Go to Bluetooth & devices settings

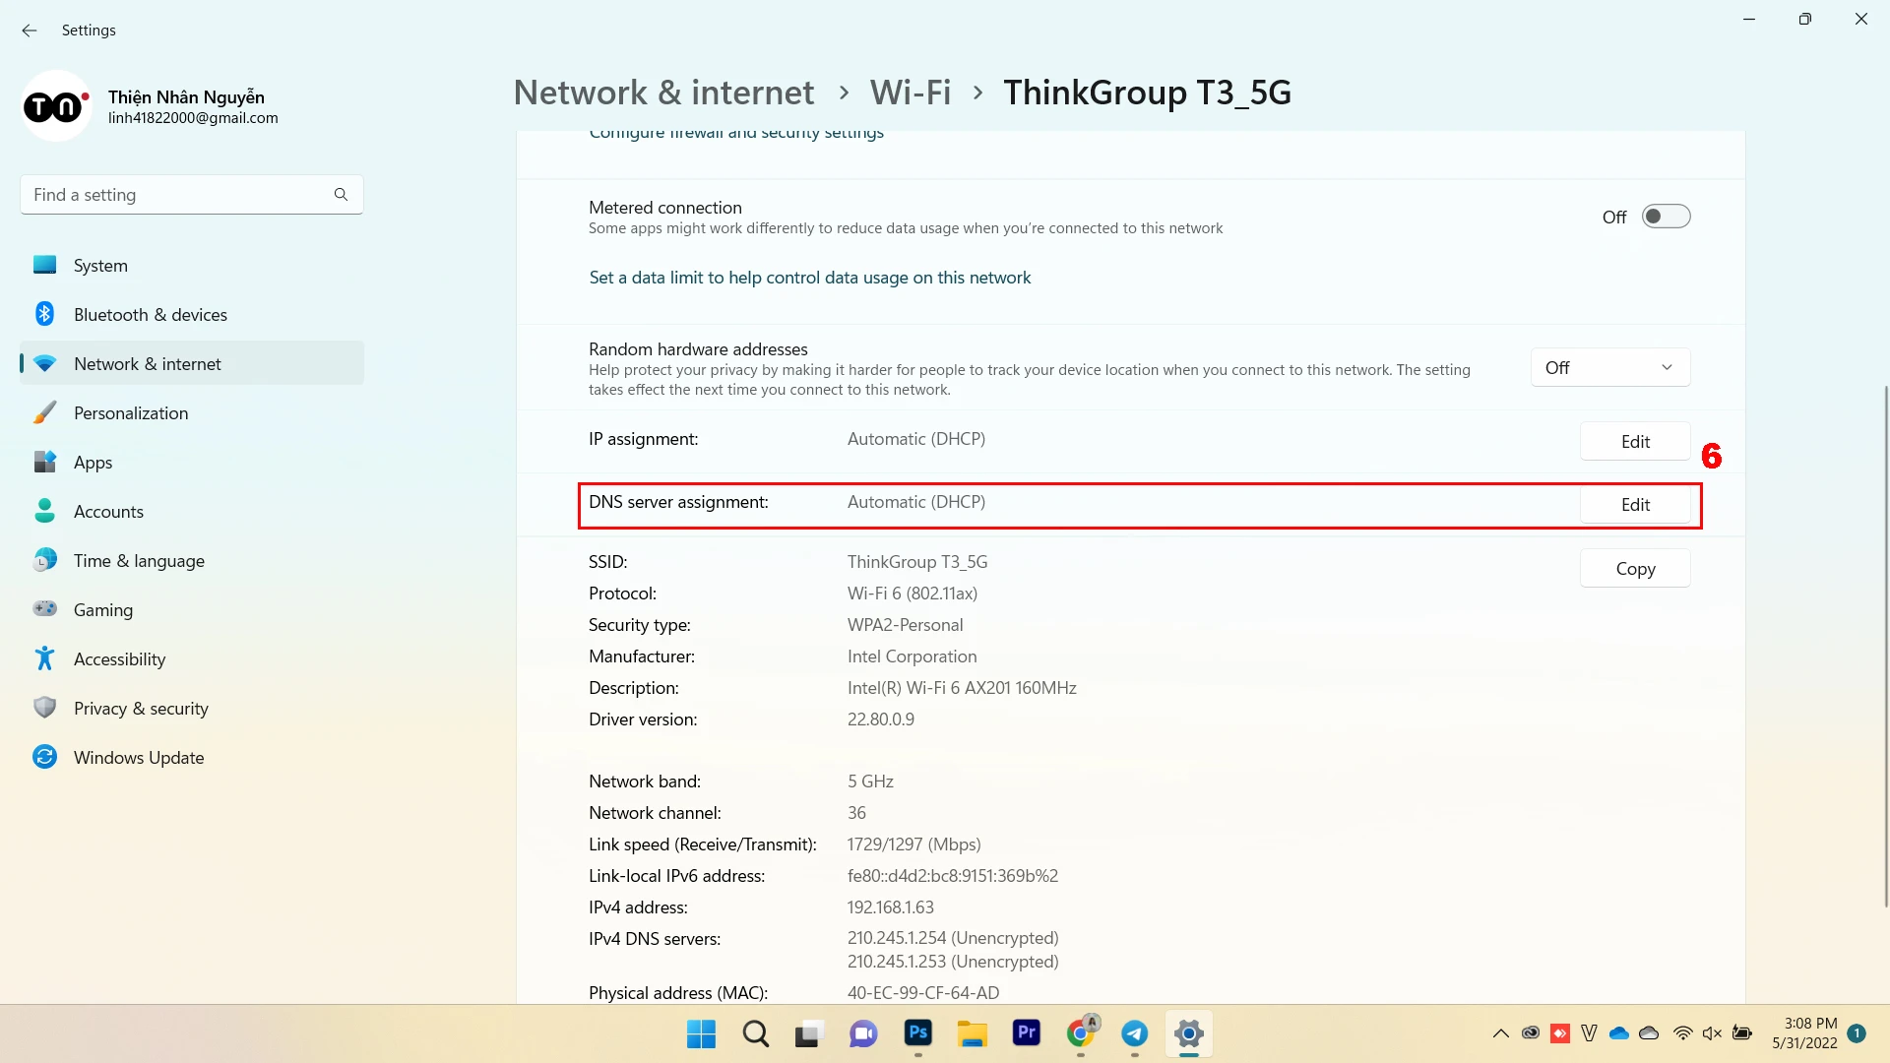192,314
